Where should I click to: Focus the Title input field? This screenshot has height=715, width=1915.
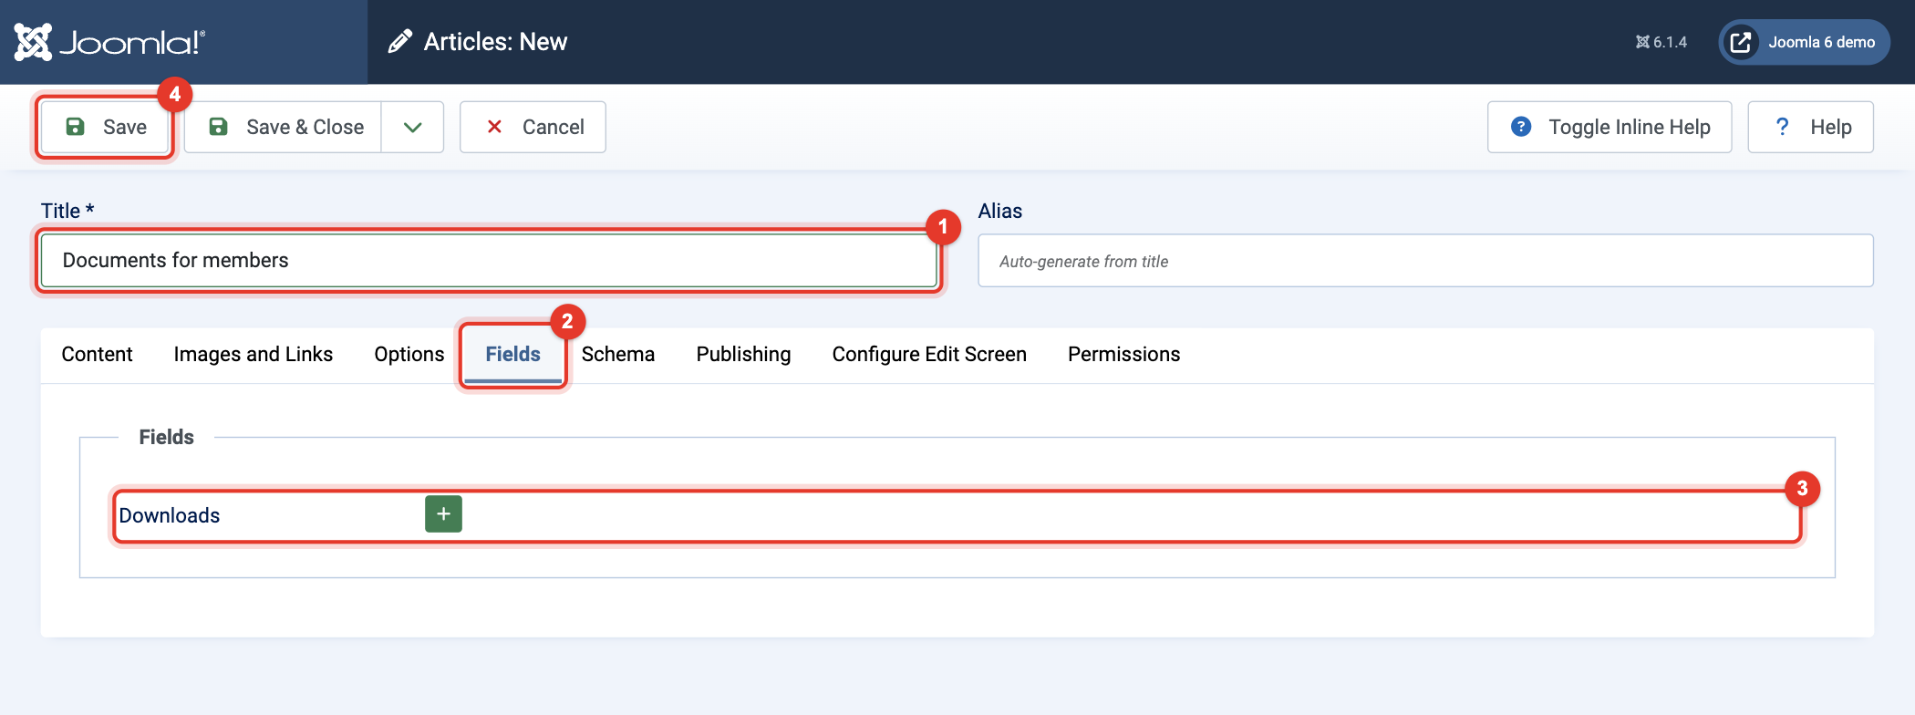coord(489,260)
